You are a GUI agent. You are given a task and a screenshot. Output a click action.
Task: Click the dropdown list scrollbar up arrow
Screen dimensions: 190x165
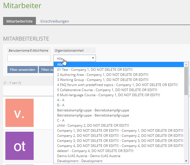point(186,65)
